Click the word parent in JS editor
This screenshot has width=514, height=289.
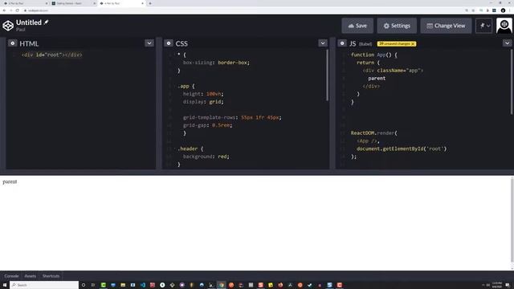click(x=377, y=78)
